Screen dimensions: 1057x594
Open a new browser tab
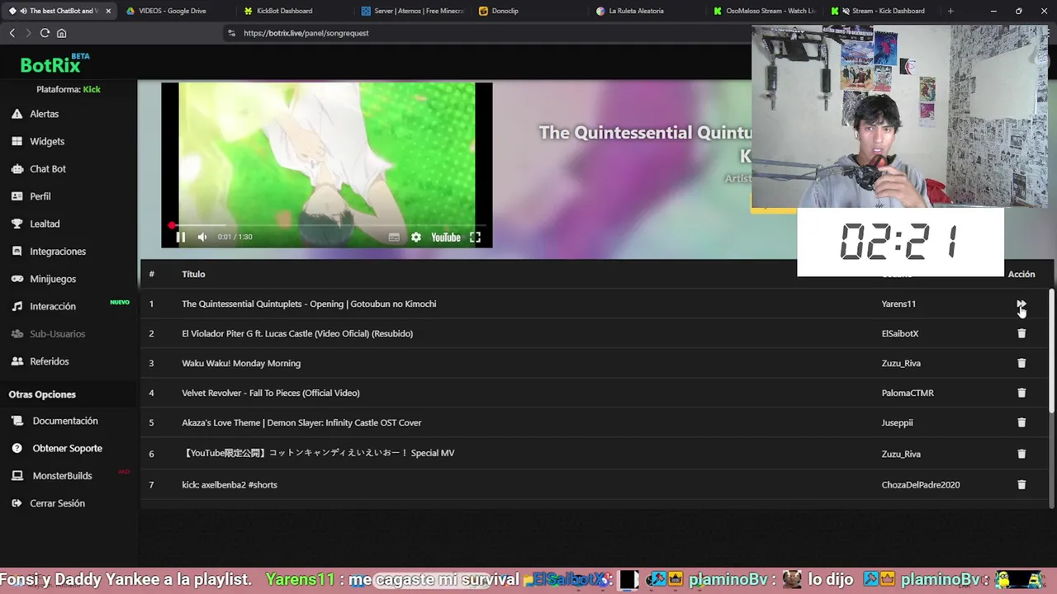pyautogui.click(x=950, y=11)
